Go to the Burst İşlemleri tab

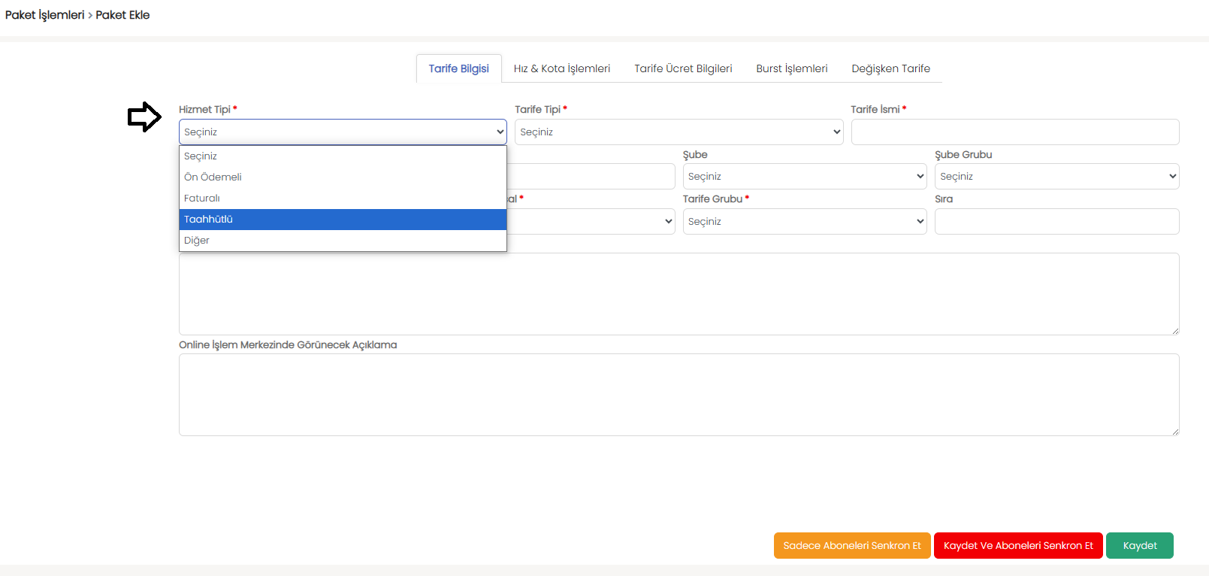[791, 68]
